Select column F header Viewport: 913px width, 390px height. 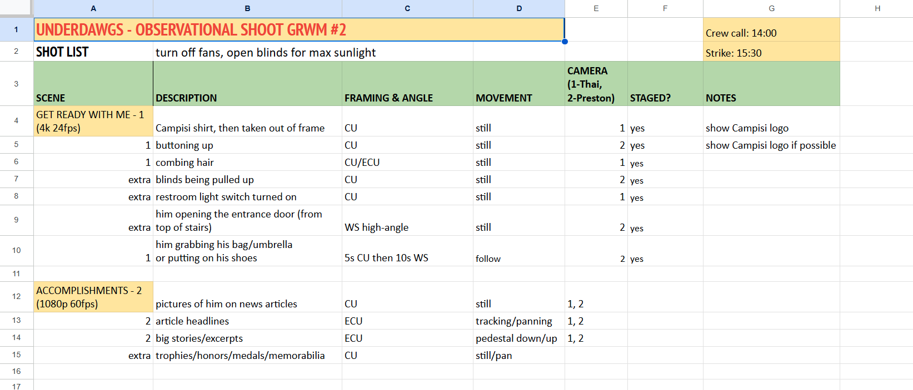coord(665,8)
